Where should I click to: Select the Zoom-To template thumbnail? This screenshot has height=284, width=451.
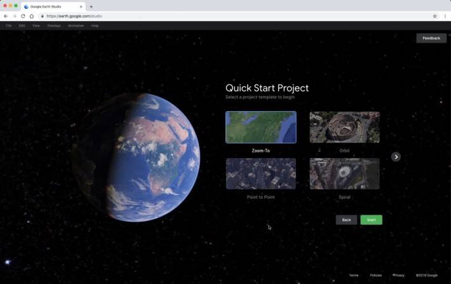pyautogui.click(x=261, y=127)
